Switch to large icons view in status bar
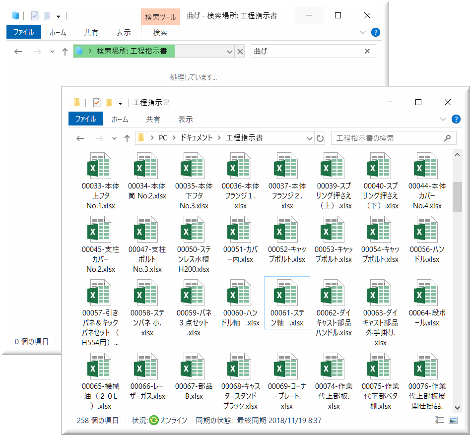Screen dimensions: 470x435 (x=453, y=420)
